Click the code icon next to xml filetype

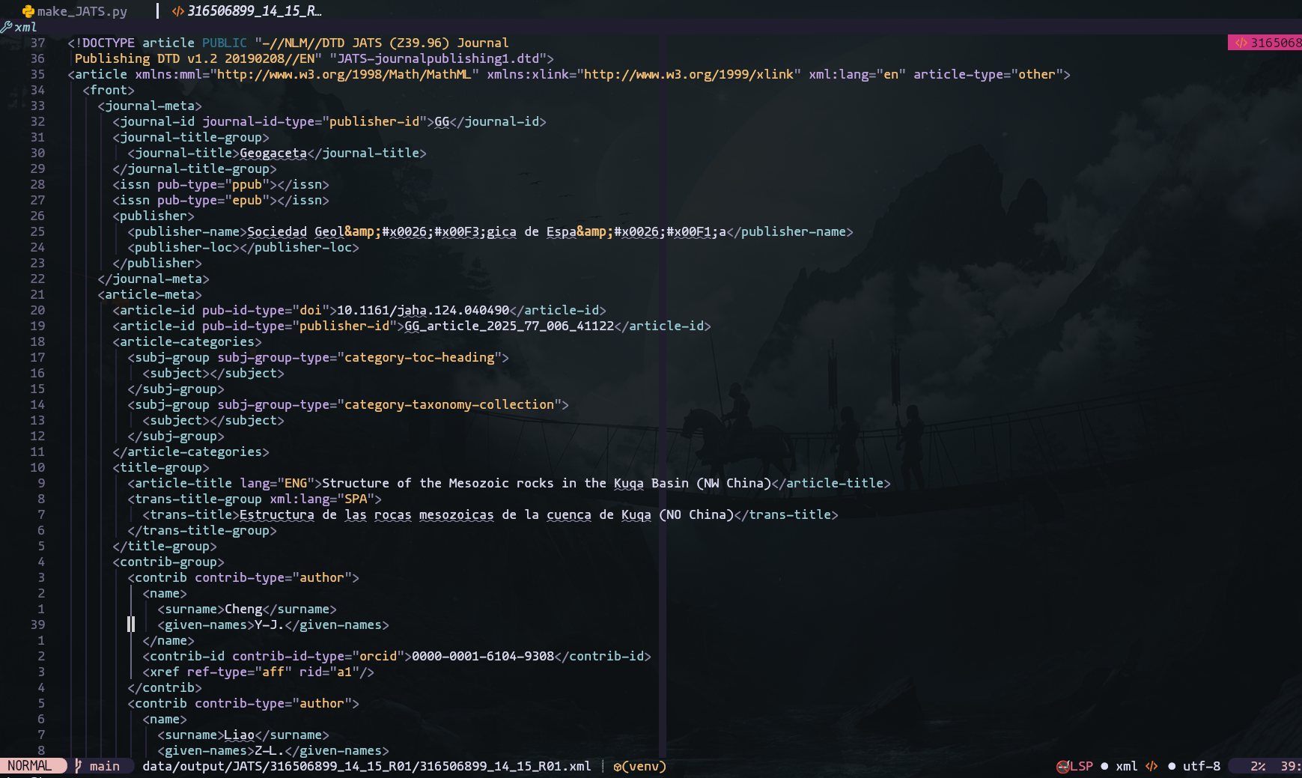coord(1152,766)
